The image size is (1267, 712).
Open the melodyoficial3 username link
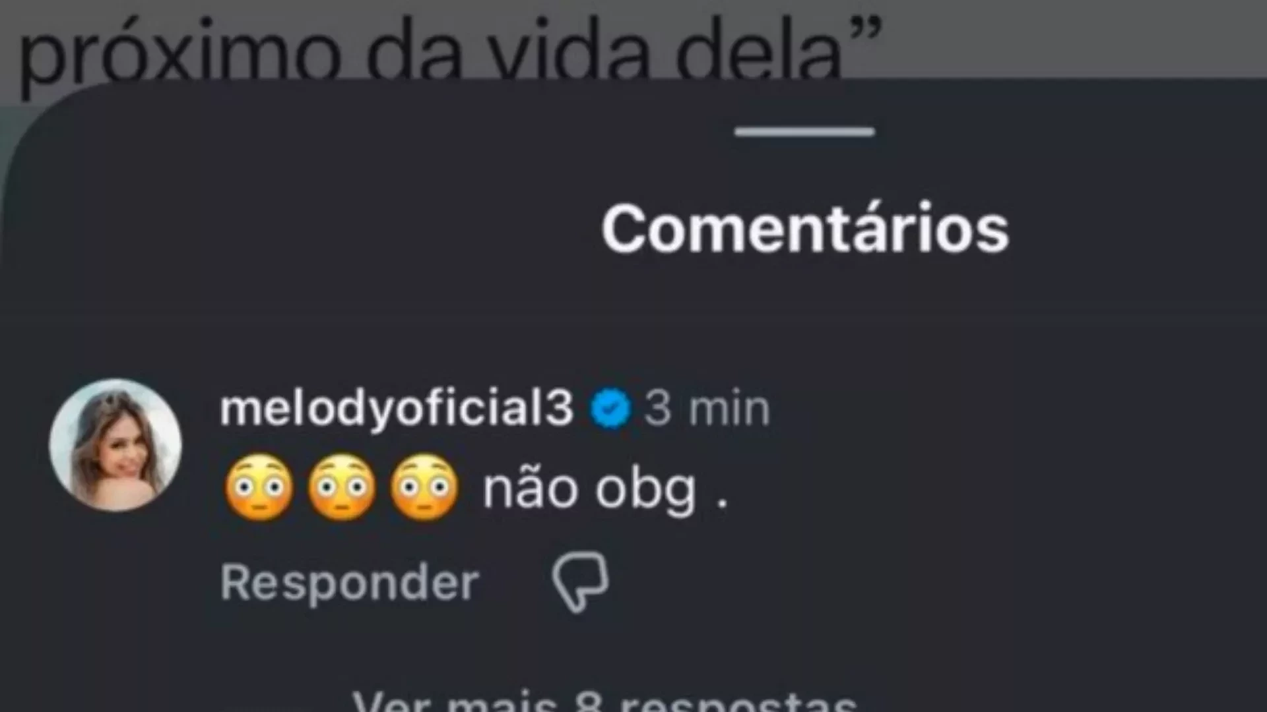click(397, 409)
